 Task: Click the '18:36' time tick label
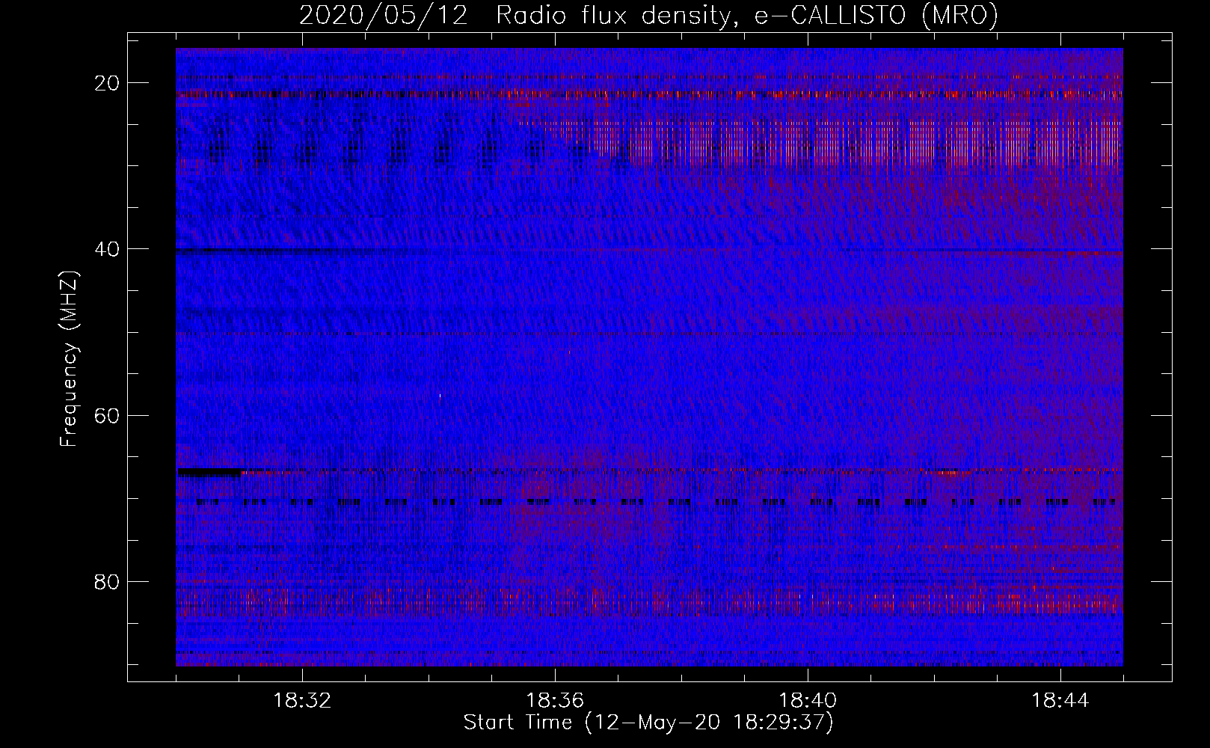click(555, 701)
